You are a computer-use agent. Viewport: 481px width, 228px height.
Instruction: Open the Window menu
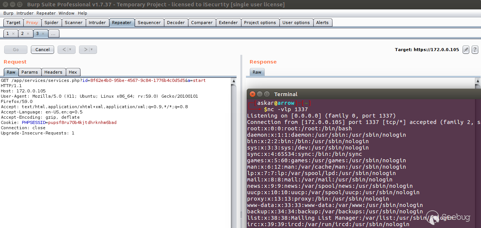click(x=67, y=13)
